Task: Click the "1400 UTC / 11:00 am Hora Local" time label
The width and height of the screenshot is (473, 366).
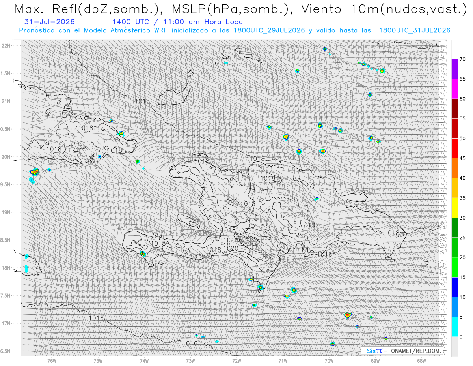Action: point(178,22)
